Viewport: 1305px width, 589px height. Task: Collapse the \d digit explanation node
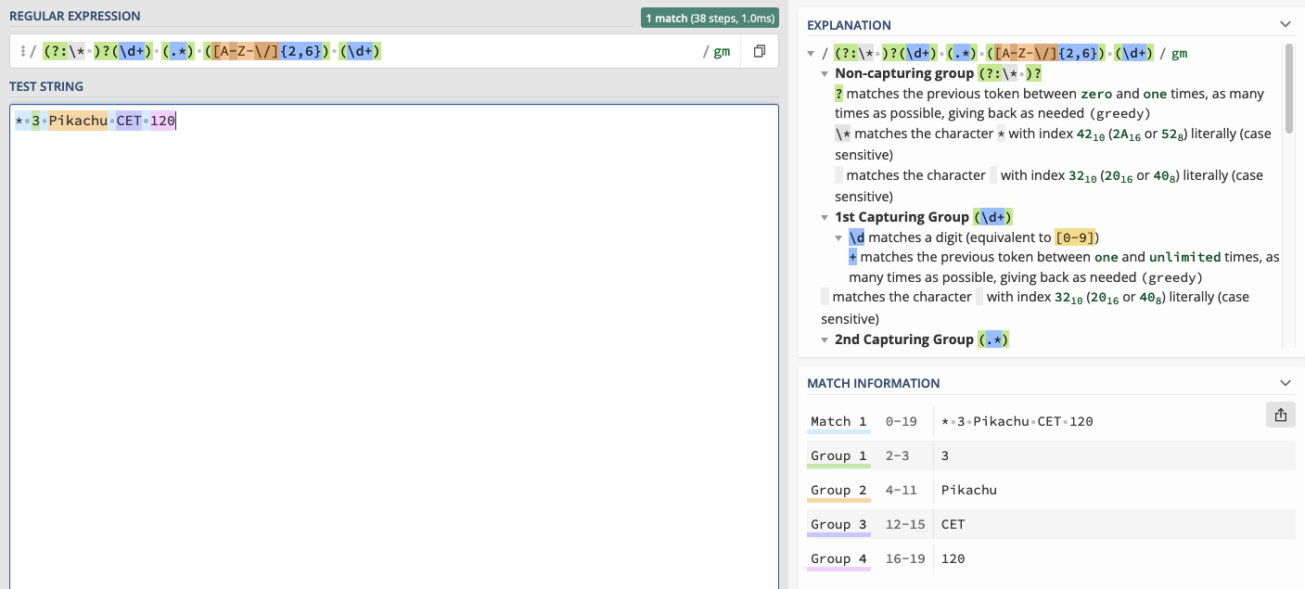(x=838, y=237)
